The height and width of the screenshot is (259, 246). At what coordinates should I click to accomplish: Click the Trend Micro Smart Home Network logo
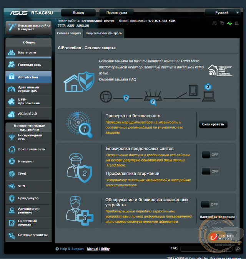tap(219, 70)
